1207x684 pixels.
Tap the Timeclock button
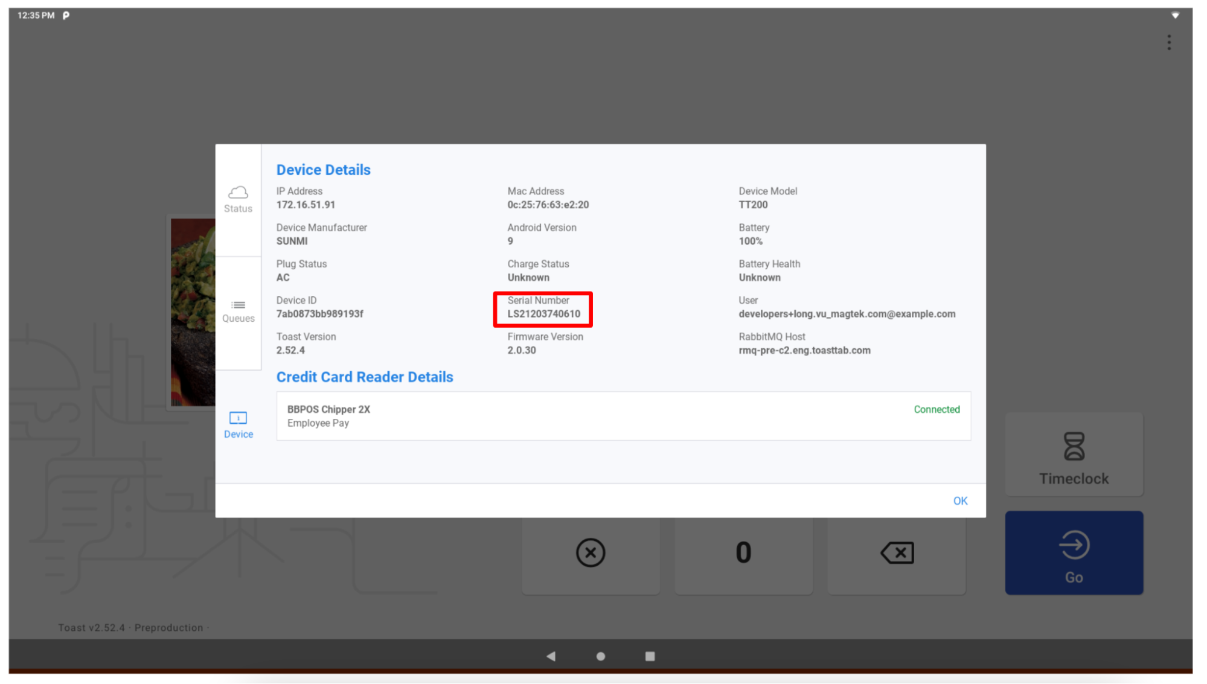(x=1074, y=455)
